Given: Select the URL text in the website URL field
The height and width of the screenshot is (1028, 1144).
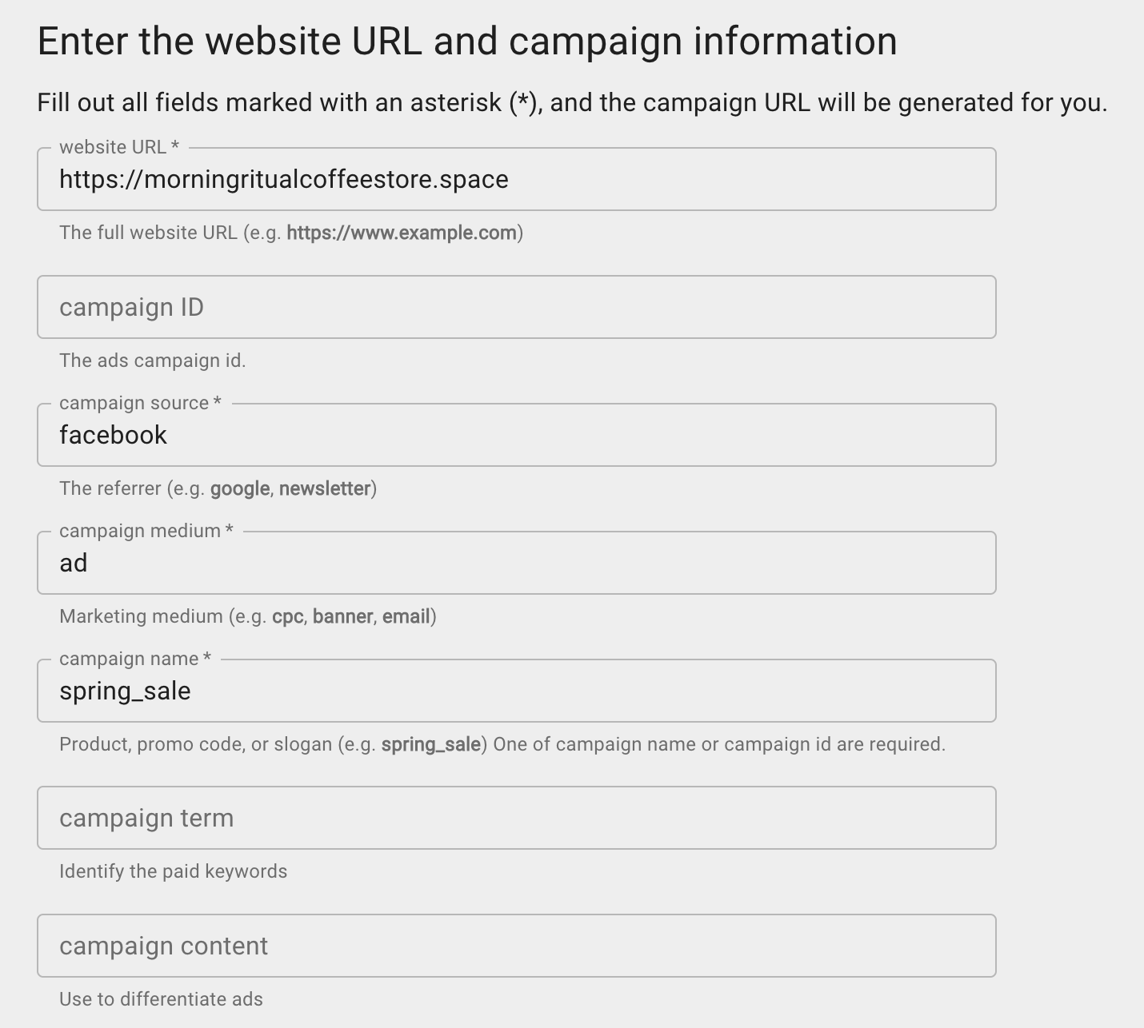Looking at the screenshot, I should pyautogui.click(x=283, y=179).
